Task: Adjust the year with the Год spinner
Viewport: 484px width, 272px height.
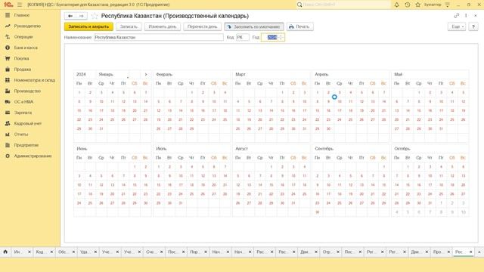Action: click(x=281, y=37)
